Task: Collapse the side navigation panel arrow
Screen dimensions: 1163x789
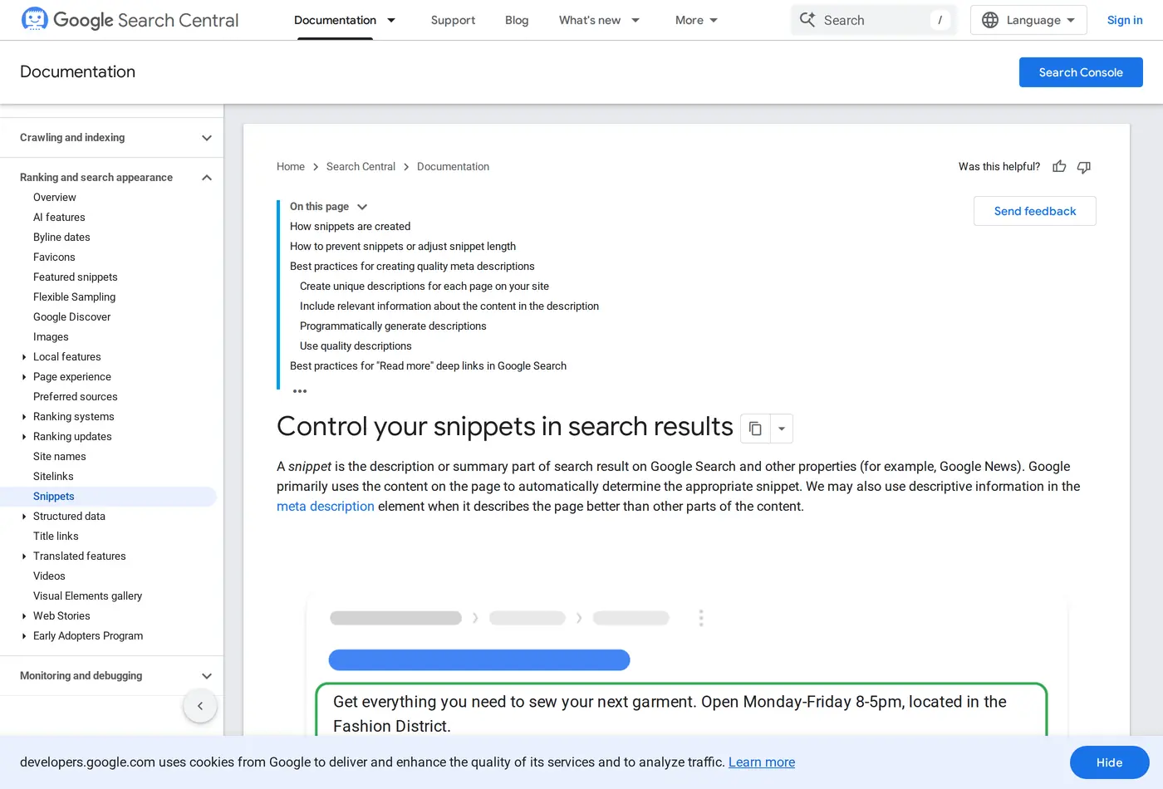Action: point(200,706)
